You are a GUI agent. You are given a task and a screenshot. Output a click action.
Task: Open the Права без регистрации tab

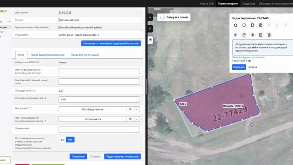85,55
